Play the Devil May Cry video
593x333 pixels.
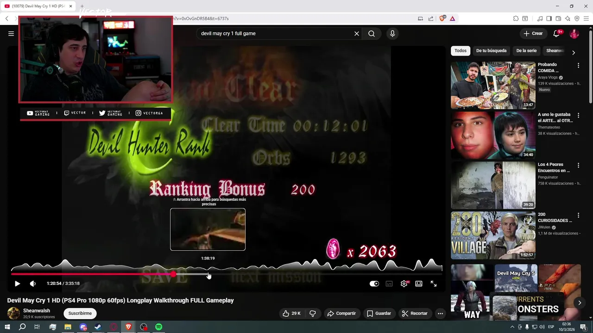pos(17,284)
